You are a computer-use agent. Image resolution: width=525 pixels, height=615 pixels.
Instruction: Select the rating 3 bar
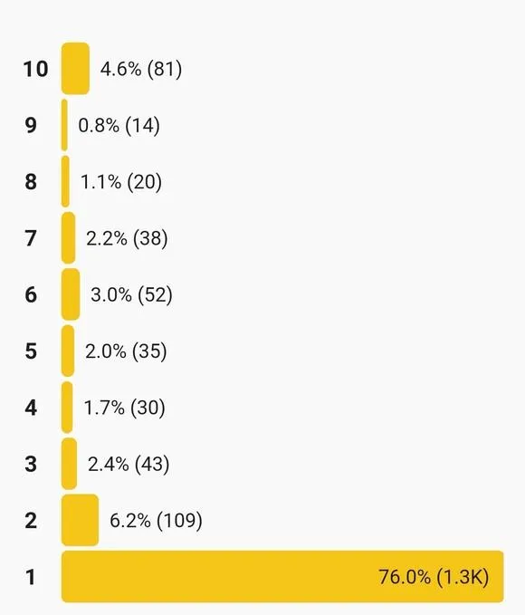pos(69,464)
